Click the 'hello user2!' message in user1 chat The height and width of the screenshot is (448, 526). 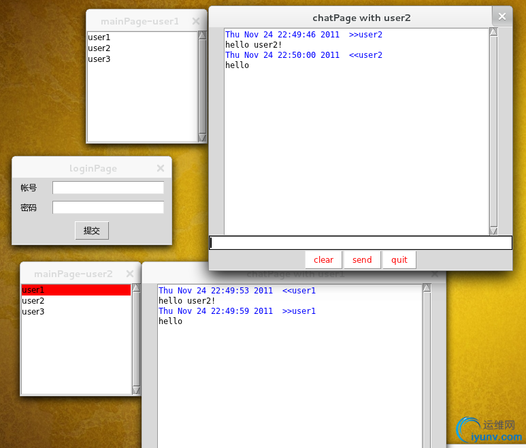186,301
